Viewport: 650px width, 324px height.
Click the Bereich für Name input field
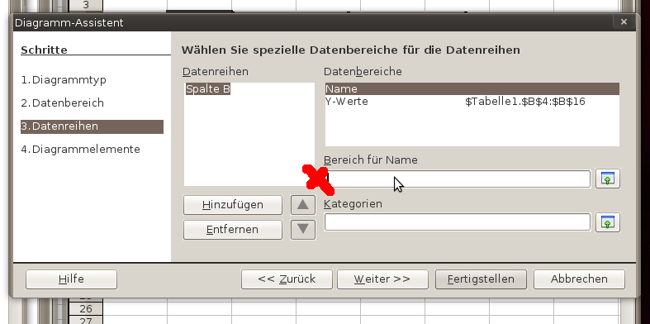[458, 179]
